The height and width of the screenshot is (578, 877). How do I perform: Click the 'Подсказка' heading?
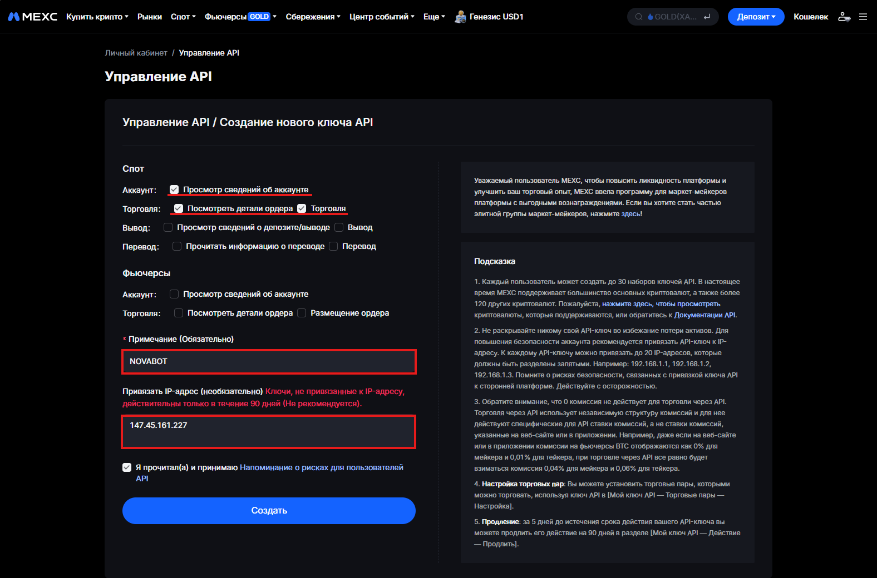[495, 261]
